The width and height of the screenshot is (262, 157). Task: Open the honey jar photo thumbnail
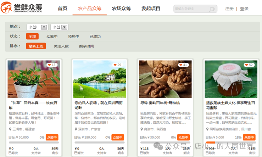[x=231, y=79]
